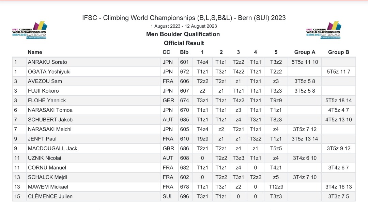Click the right IFSC Bern 2023 logo
Viewport: 368px width, 210px height.
(x=324, y=31)
